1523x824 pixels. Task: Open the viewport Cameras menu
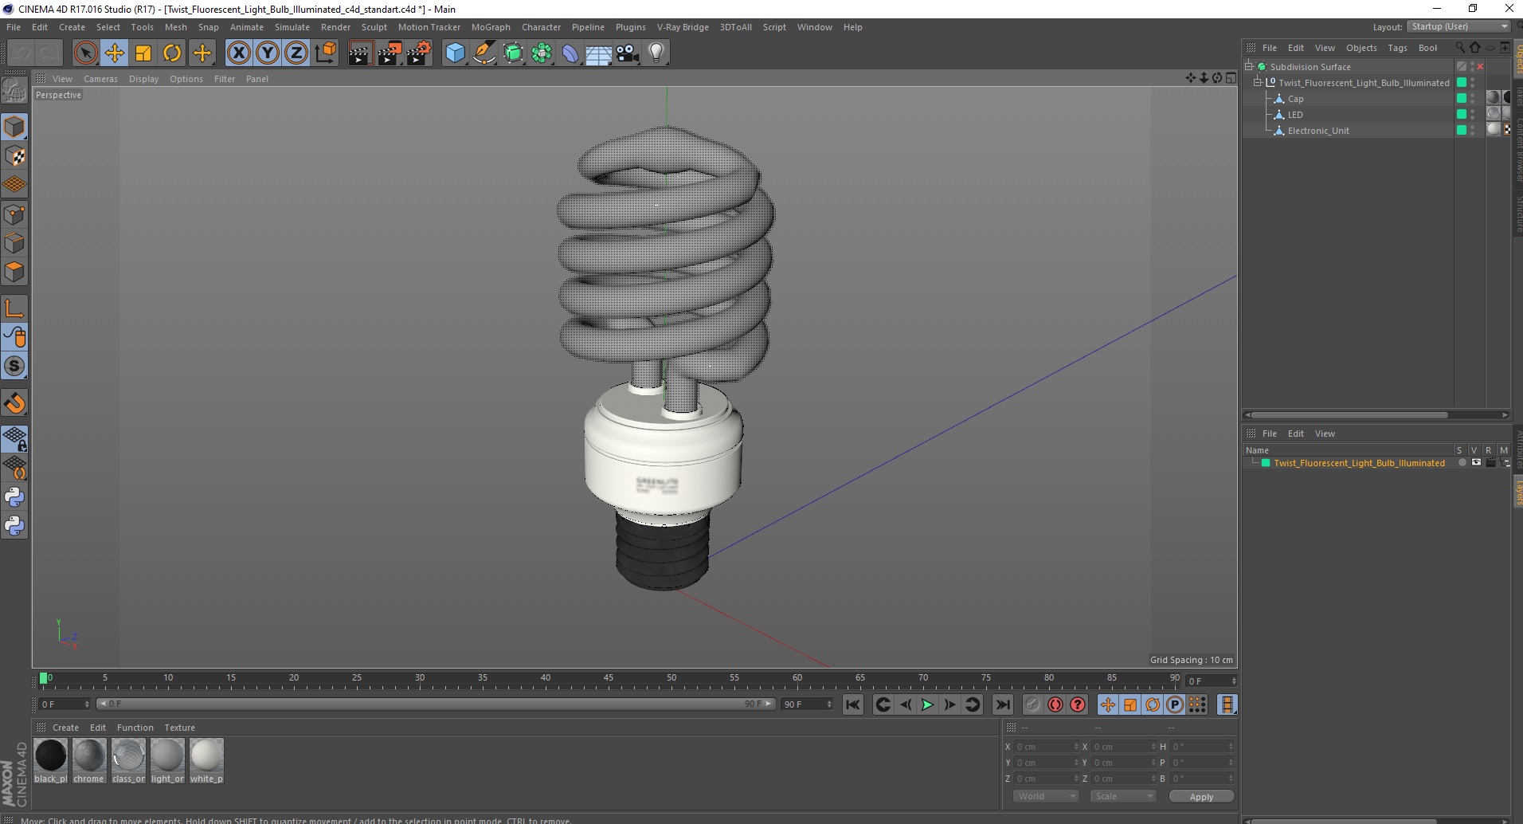(x=100, y=79)
